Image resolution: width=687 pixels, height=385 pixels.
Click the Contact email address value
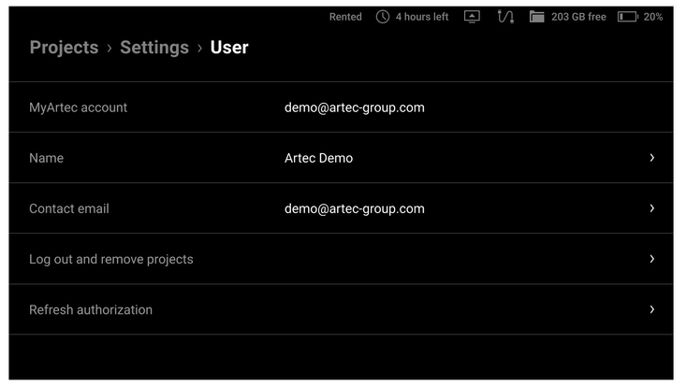click(355, 208)
